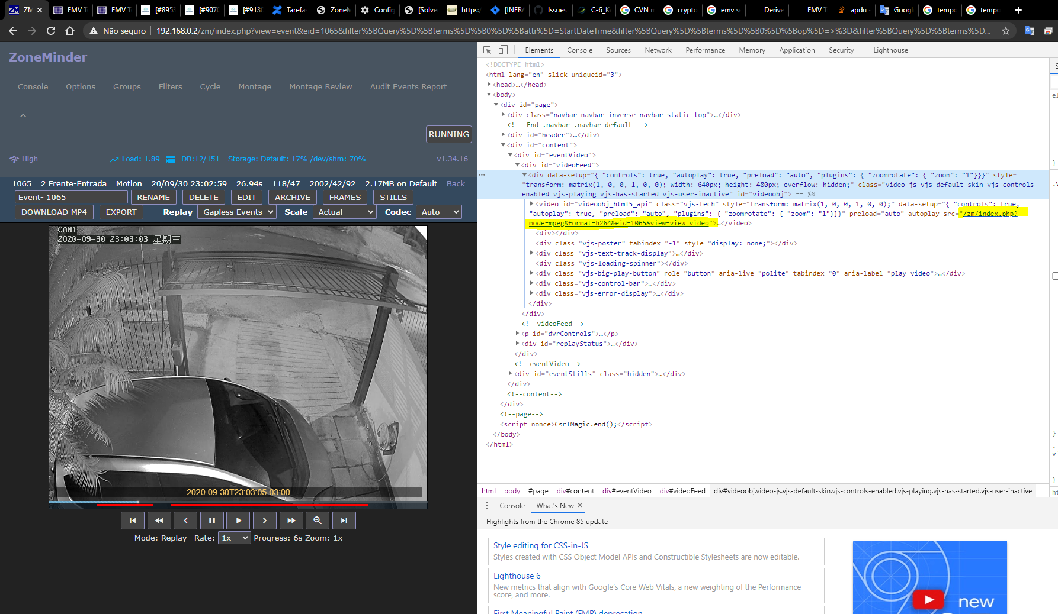The width and height of the screenshot is (1058, 614).
Task: Open the Lighthouse DevTools tab
Action: click(x=890, y=50)
